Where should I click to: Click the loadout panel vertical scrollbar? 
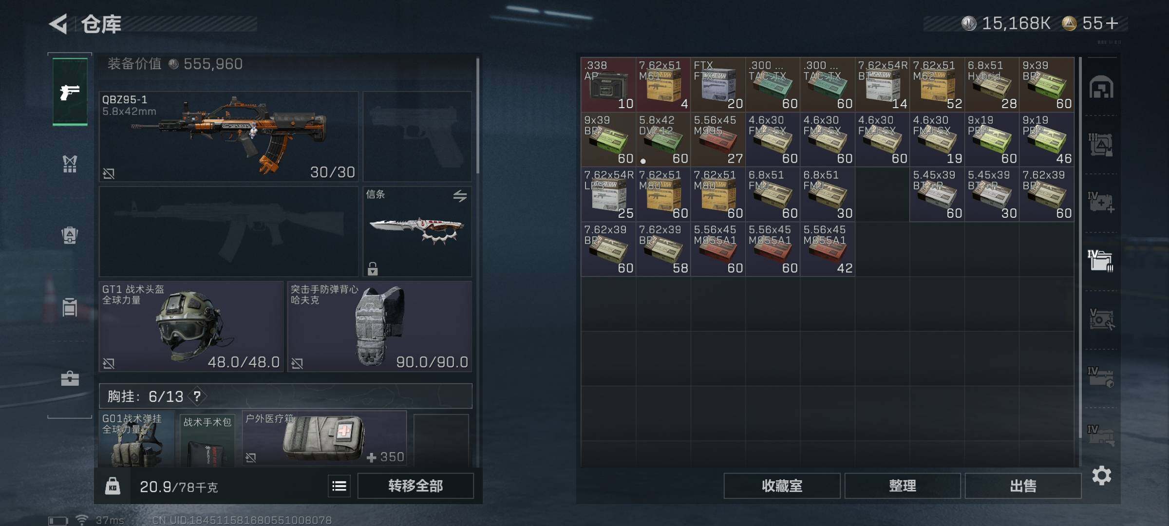click(477, 115)
